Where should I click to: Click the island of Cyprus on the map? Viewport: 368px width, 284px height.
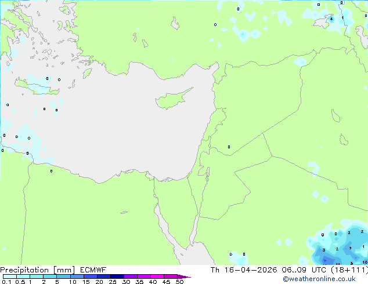pos(171,100)
